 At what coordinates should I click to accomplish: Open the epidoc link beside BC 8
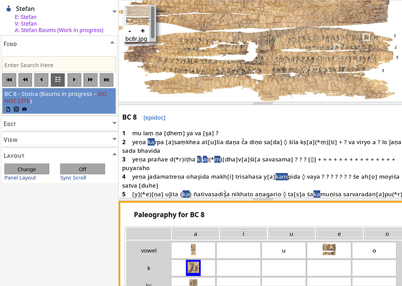tap(155, 117)
